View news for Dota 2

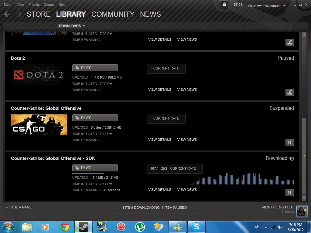(x=187, y=89)
